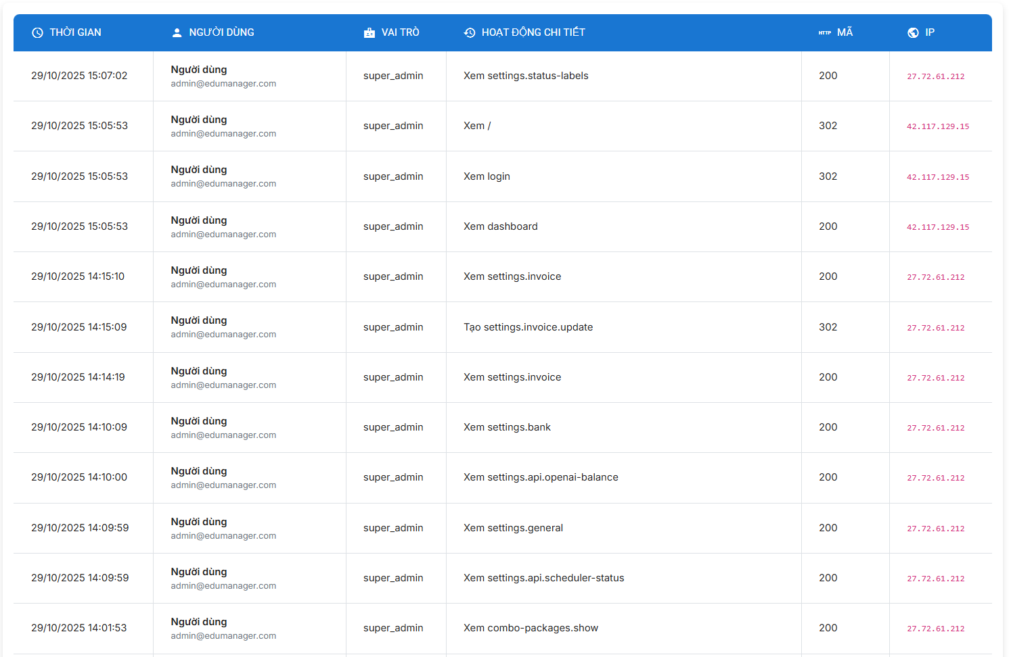
Task: Click the IP address in Xem login row
Action: click(x=938, y=177)
